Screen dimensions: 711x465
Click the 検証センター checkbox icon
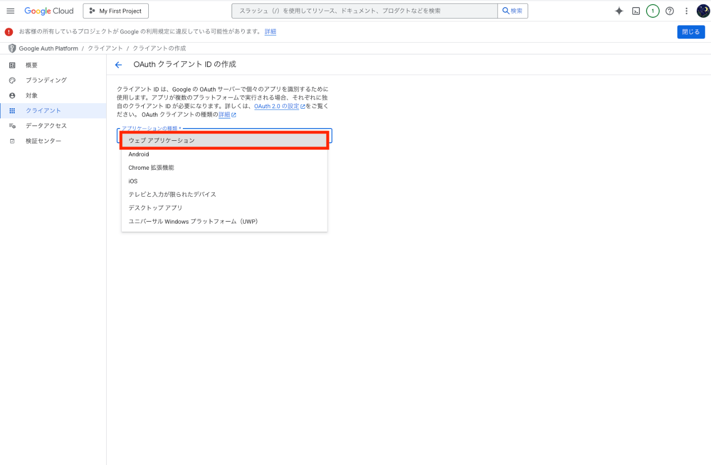click(12, 141)
